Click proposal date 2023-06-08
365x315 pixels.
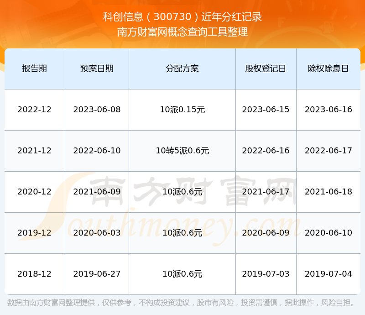[97, 110]
